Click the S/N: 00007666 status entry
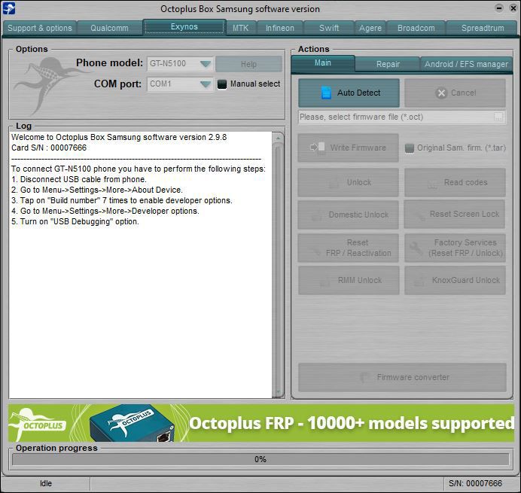This screenshot has width=521, height=493. coord(475,483)
